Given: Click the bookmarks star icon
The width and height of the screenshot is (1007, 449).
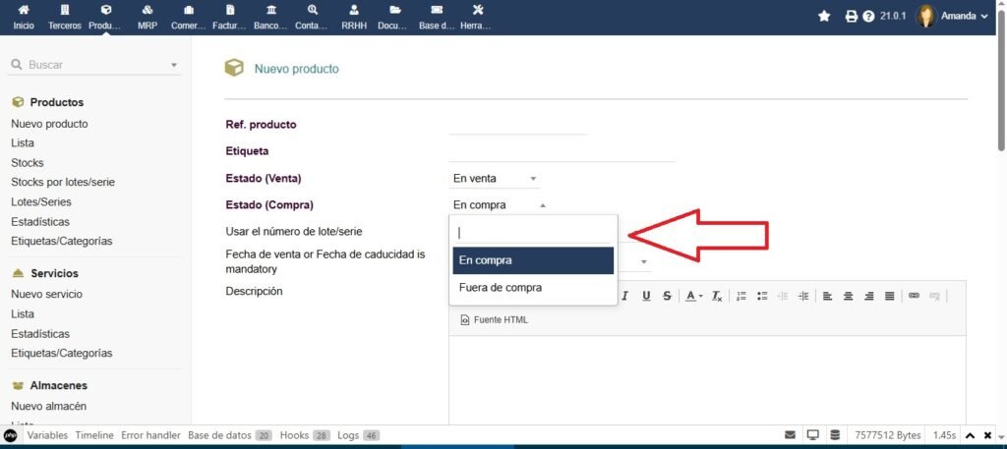Looking at the screenshot, I should pyautogui.click(x=824, y=17).
